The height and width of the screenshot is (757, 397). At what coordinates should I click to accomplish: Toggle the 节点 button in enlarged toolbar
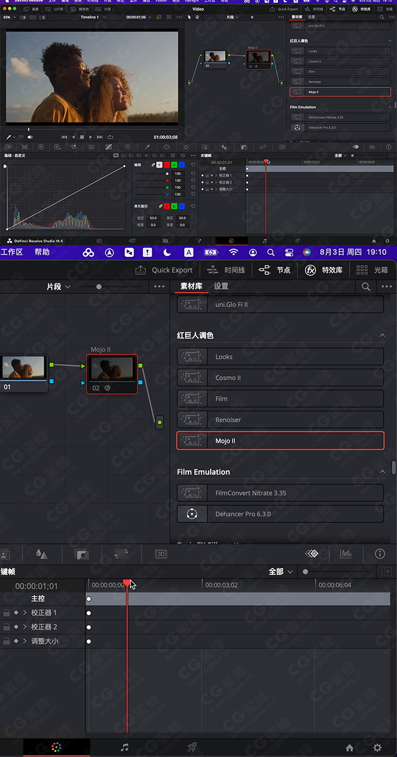pyautogui.click(x=274, y=270)
